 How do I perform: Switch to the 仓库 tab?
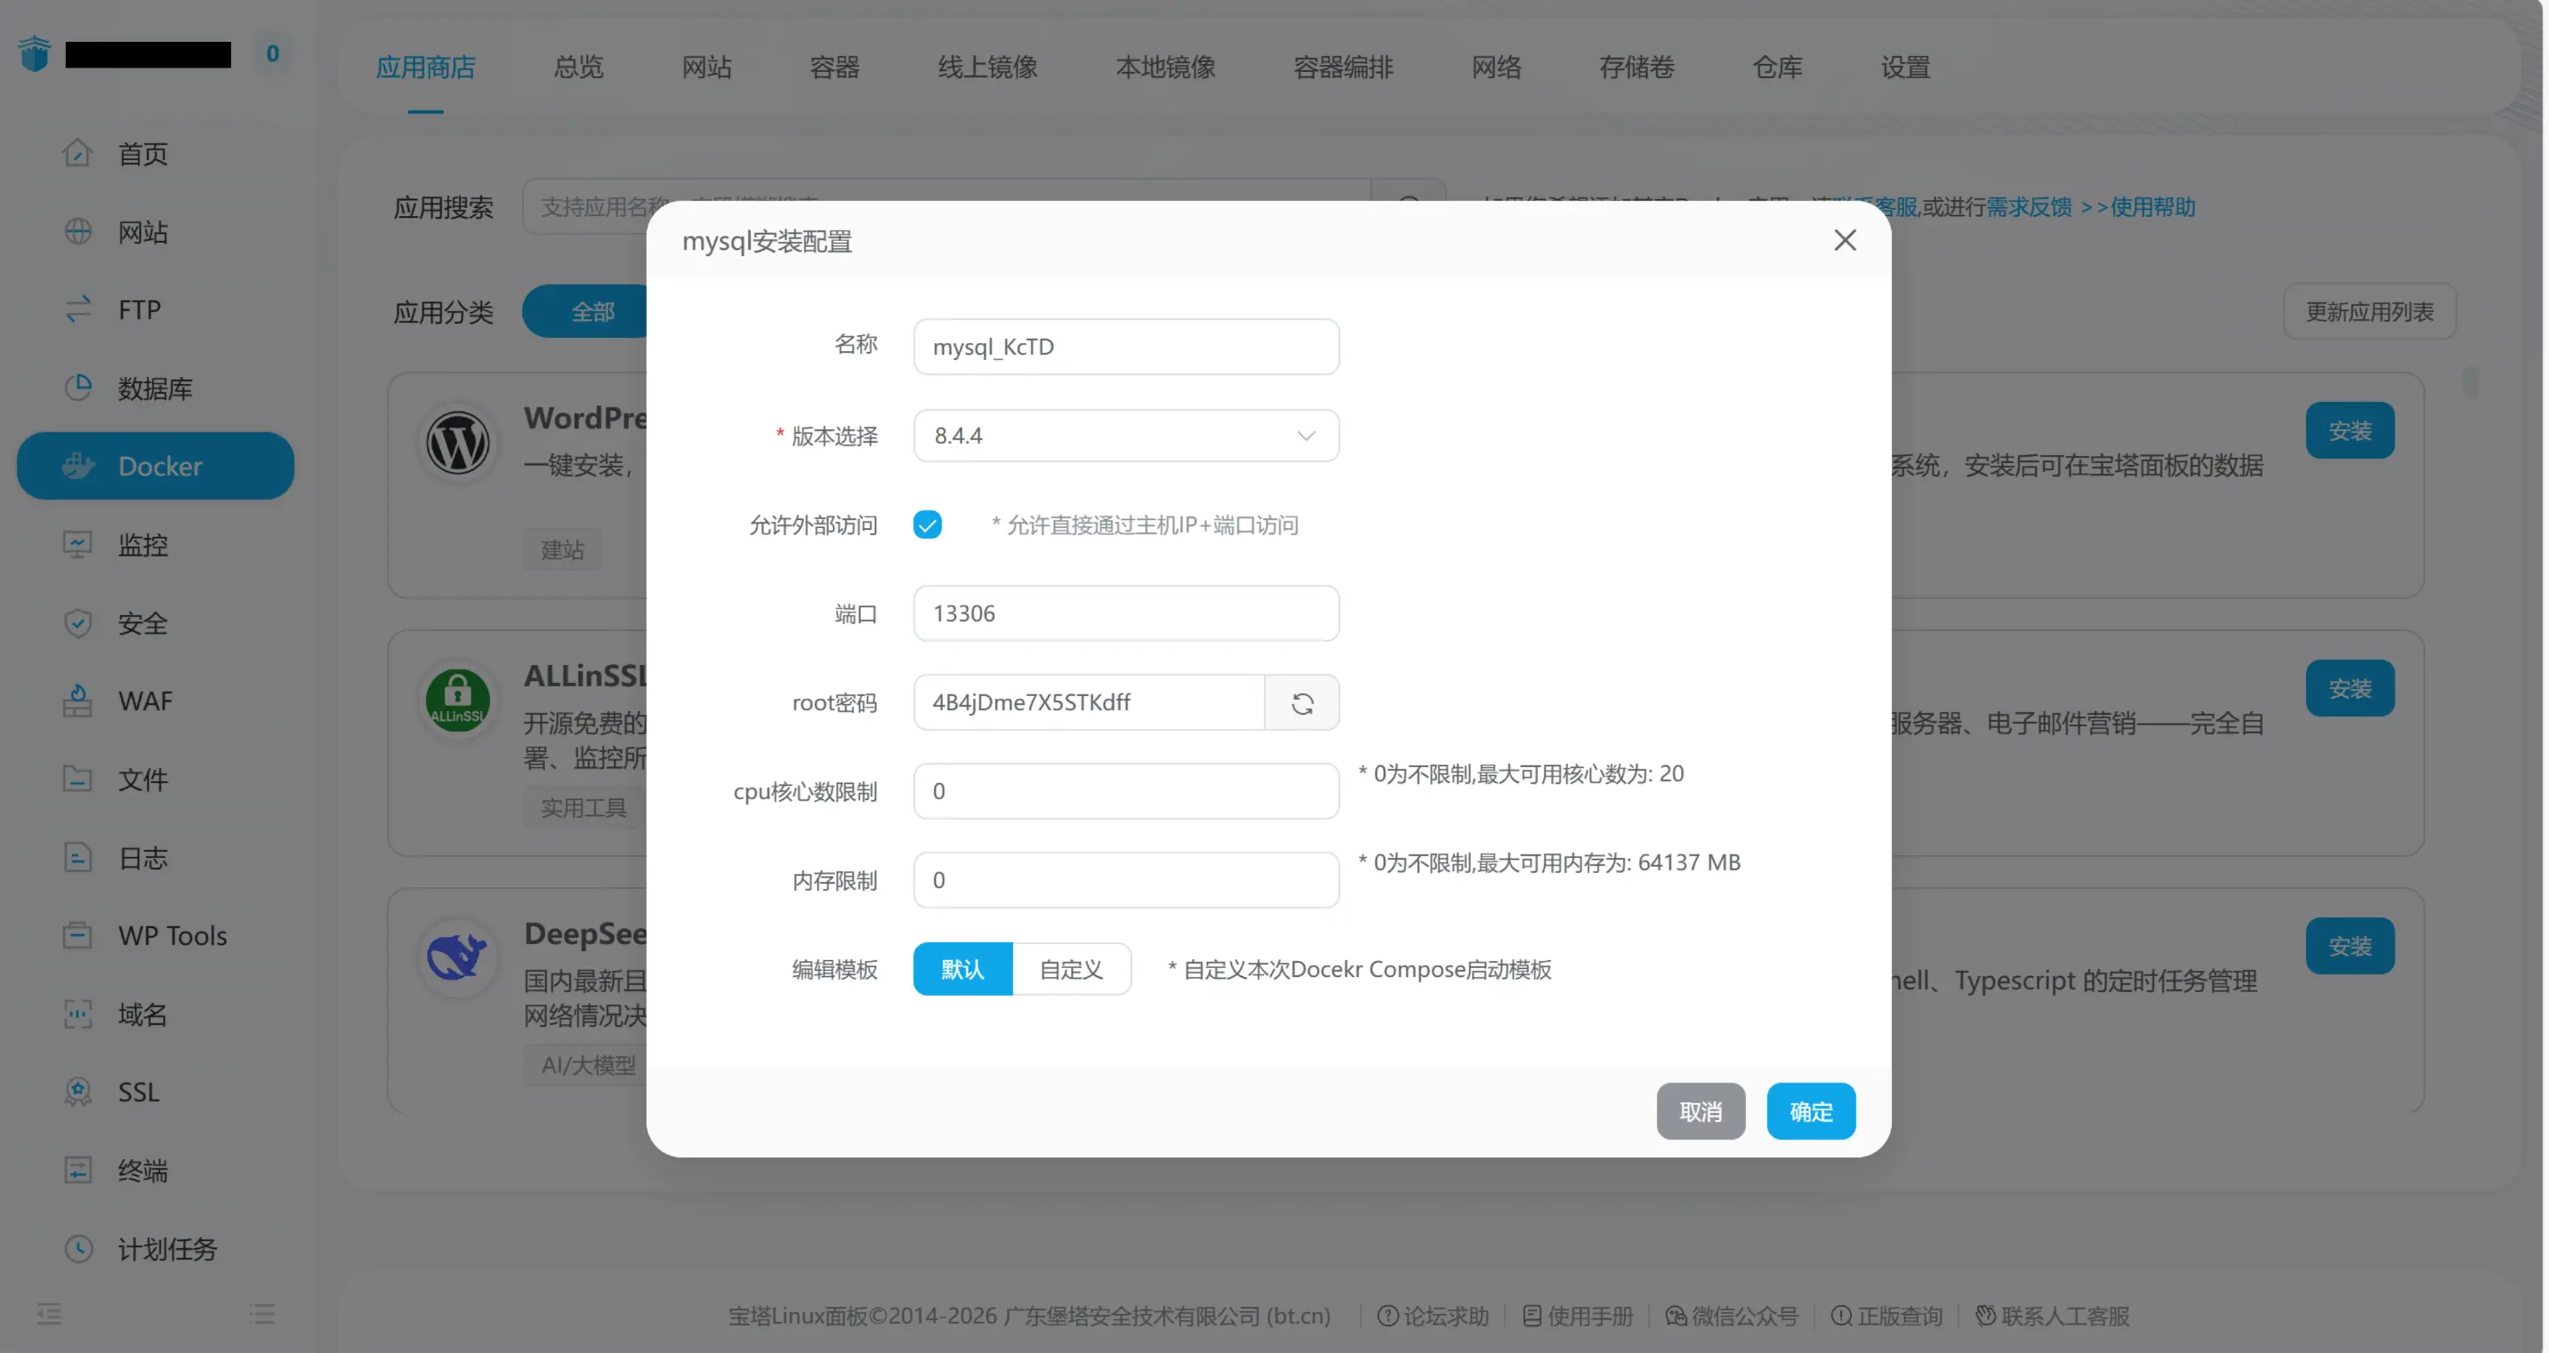[1778, 68]
